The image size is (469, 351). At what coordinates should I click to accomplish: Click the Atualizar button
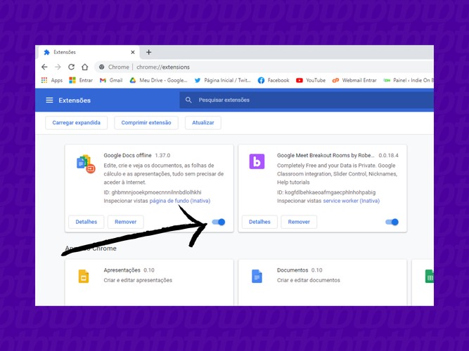click(203, 123)
